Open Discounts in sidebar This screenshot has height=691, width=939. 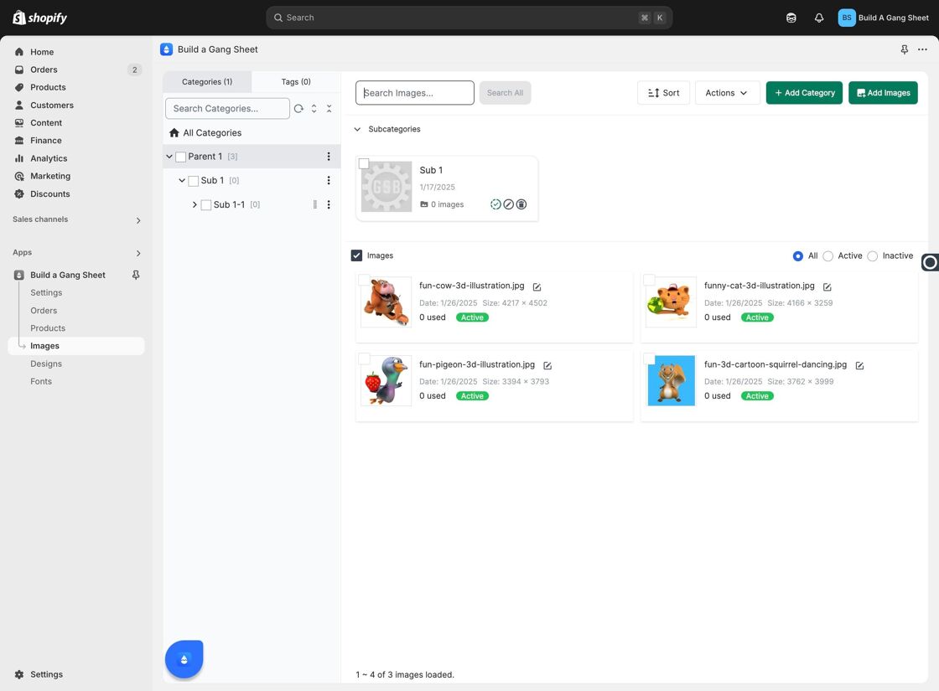(49, 193)
